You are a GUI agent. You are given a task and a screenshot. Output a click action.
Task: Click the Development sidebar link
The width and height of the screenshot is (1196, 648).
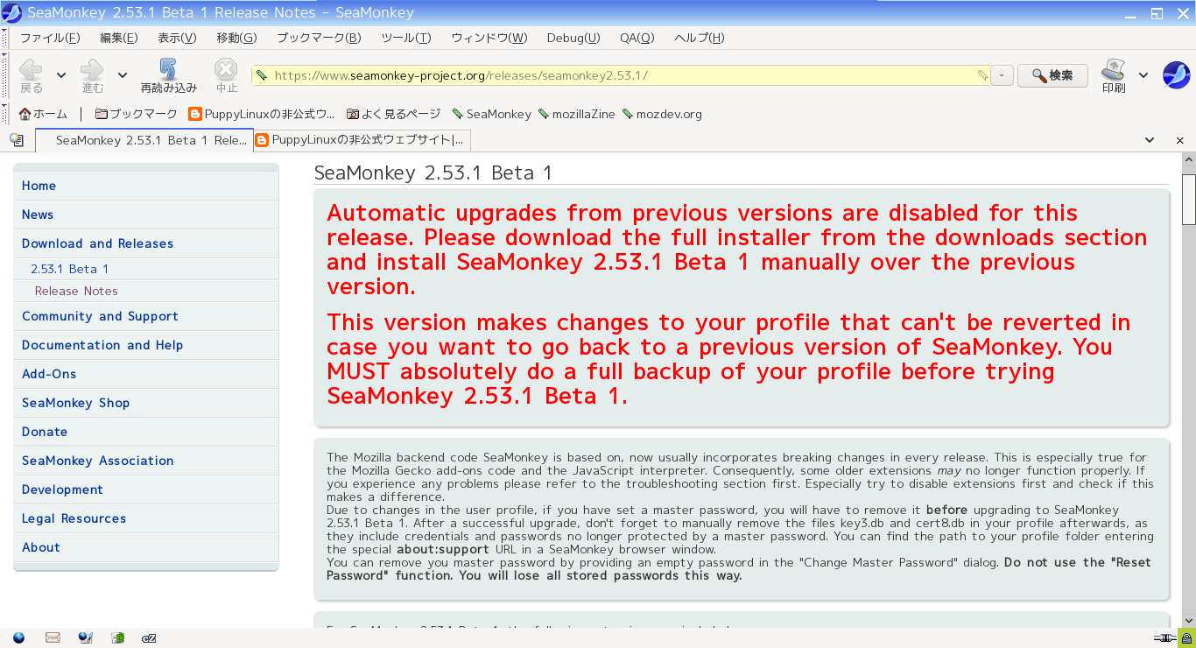tap(62, 490)
